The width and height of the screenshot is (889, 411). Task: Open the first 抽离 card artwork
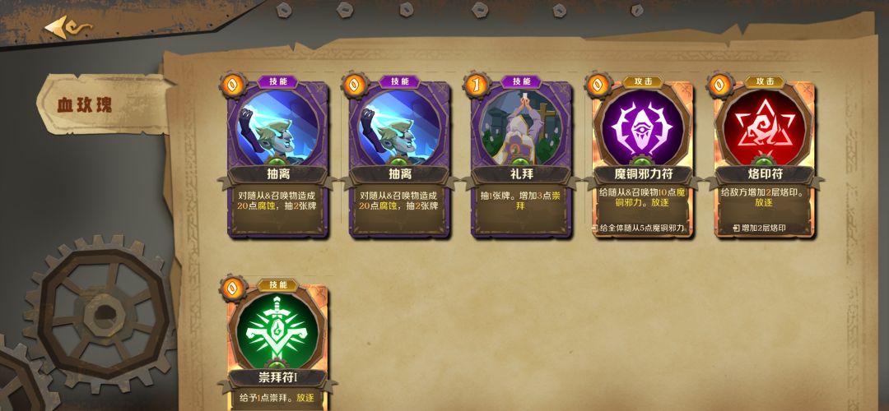[277, 127]
